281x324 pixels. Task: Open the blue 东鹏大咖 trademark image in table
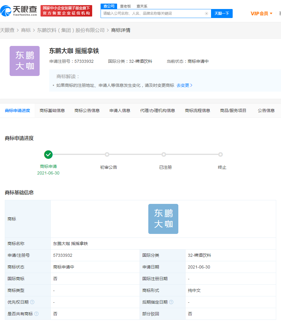click(x=163, y=219)
